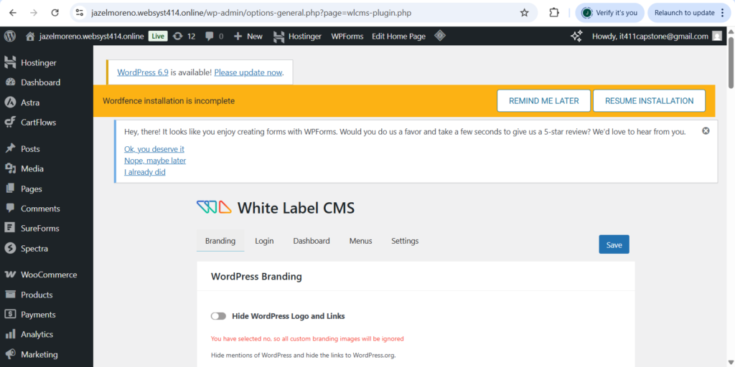Image resolution: width=735 pixels, height=367 pixels.
Task: Open the browser extensions puzzle icon
Action: click(x=554, y=13)
